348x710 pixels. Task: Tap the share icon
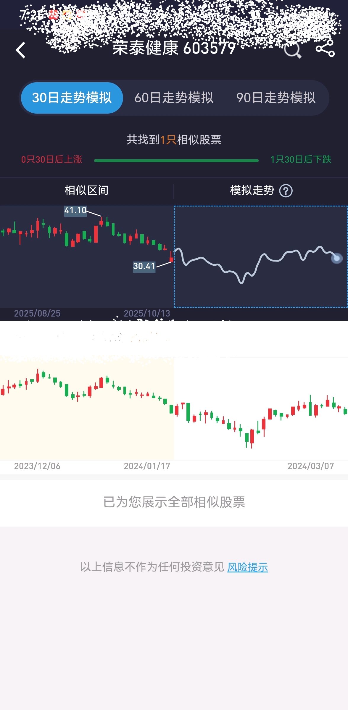(x=325, y=49)
